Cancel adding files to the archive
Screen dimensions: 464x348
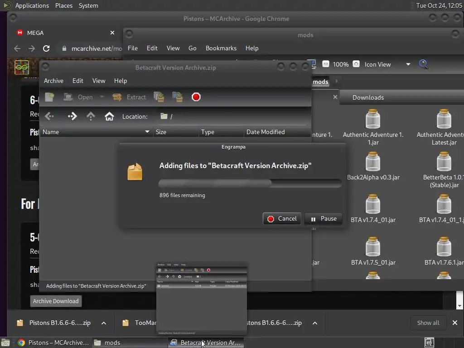[282, 219]
